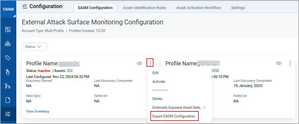Viewport: 299px width, 124px height.
Task: Click the page heading External Attack Surface Monitoring Configuration
Action: point(92,22)
